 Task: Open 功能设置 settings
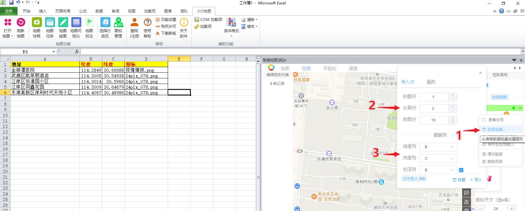tap(166, 20)
